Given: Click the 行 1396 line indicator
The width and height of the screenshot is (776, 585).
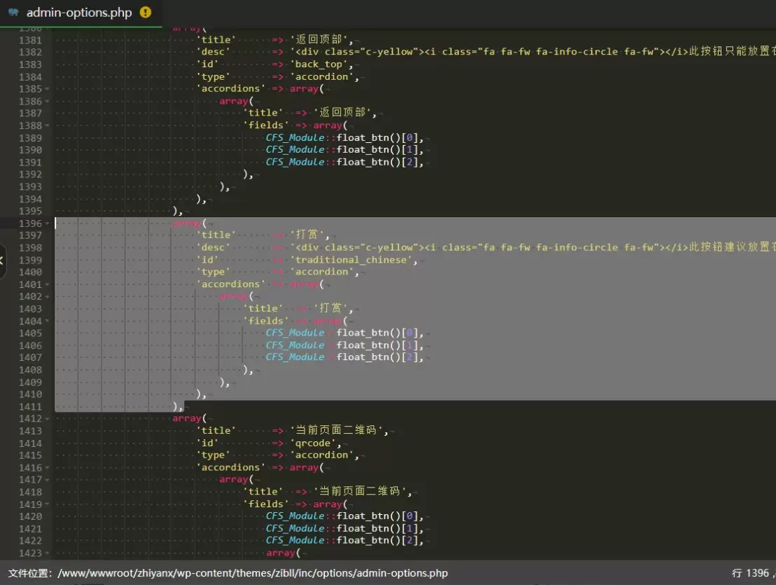Looking at the screenshot, I should point(750,573).
